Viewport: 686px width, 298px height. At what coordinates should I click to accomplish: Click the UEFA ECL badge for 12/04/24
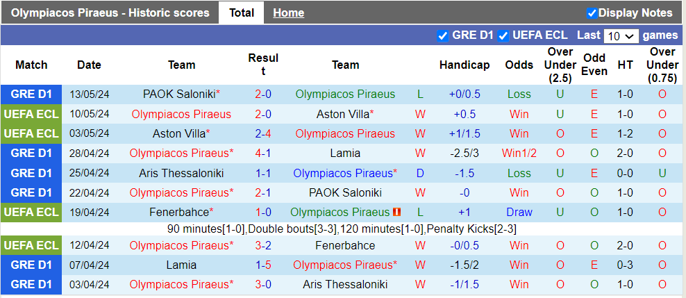click(x=31, y=245)
